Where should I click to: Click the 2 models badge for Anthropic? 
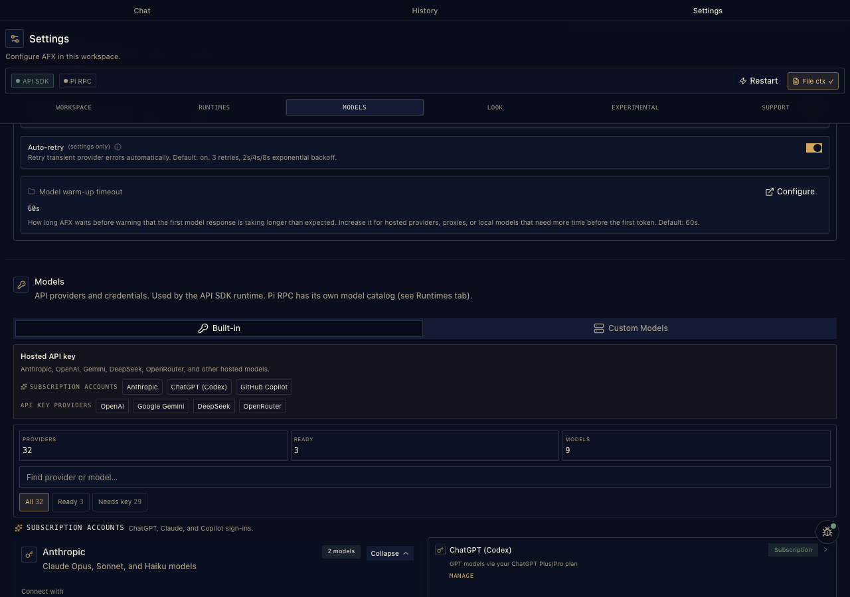point(341,551)
